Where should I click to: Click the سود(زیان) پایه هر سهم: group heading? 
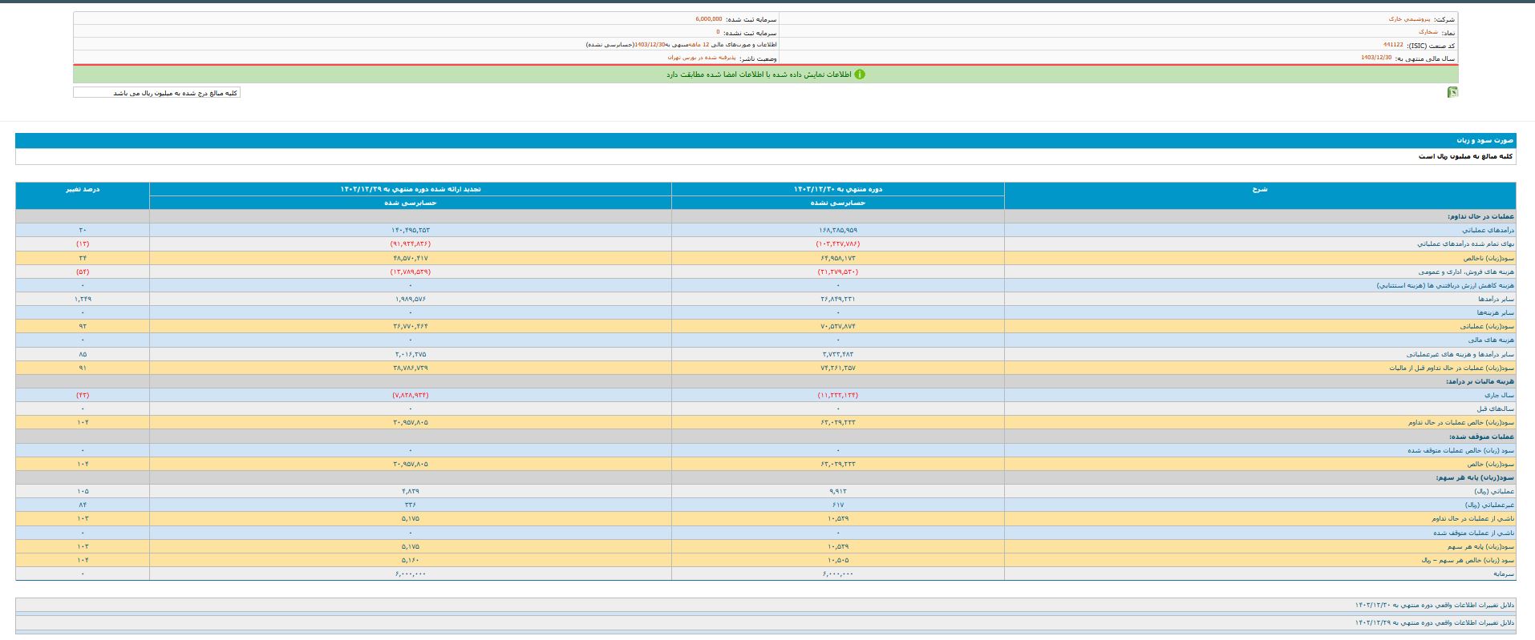pos(1475,477)
